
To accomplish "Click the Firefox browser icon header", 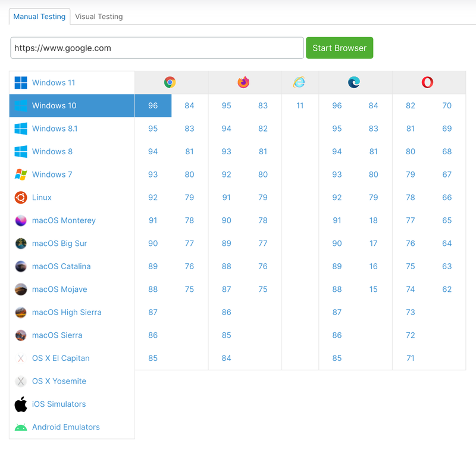I will pyautogui.click(x=243, y=82).
